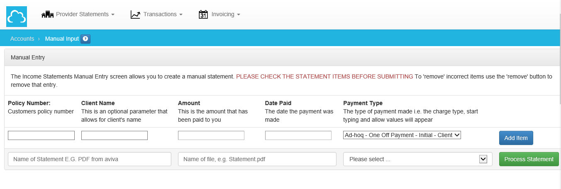Click the Name of file field
This screenshot has width=561, height=189.
257,159
